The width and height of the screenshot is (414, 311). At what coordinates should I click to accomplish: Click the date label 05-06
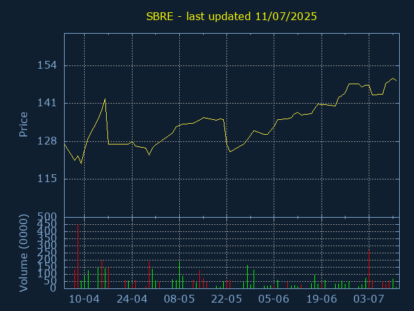(274, 299)
